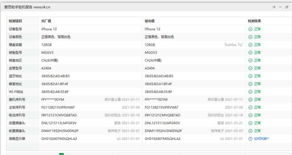Image resolution: width=292 pixels, height=155 pixels.
Task: Click green check icon in 监管型号 row
Action: (x=250, y=68)
